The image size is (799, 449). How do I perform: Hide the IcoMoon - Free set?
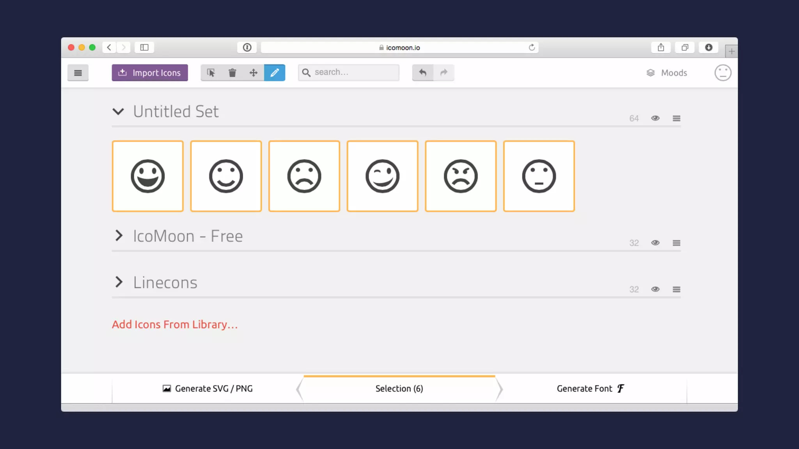655,243
